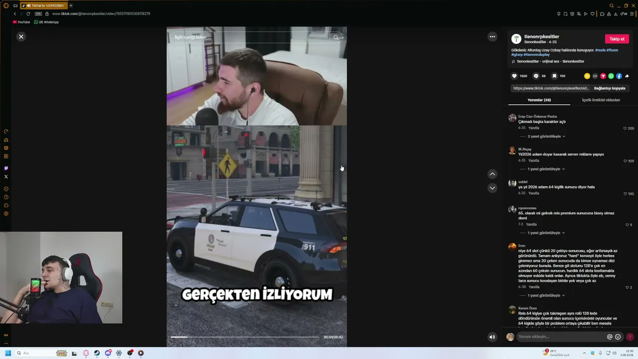
Task: Open the #reels hashtag link
Action: point(600,50)
